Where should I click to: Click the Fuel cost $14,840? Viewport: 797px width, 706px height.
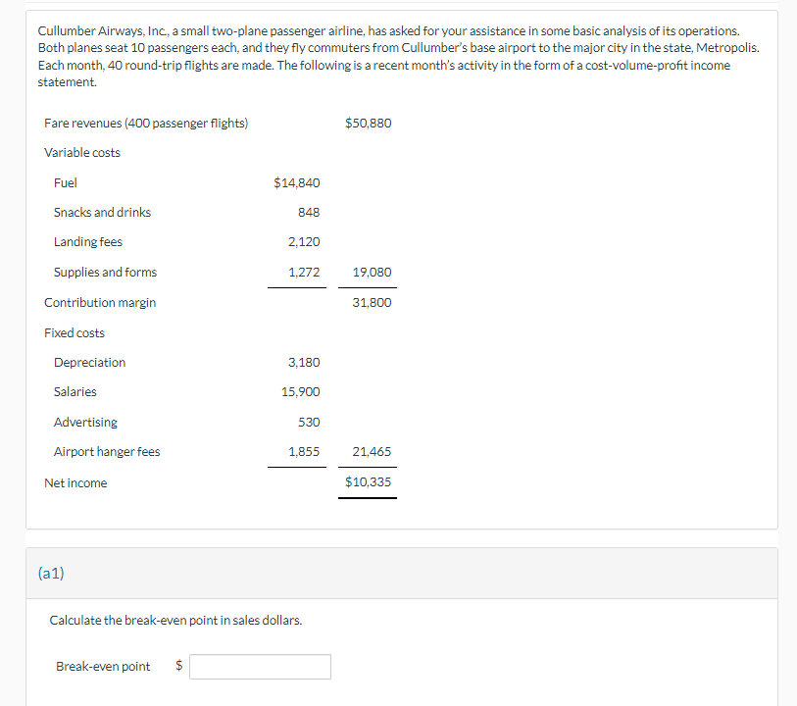297,182
